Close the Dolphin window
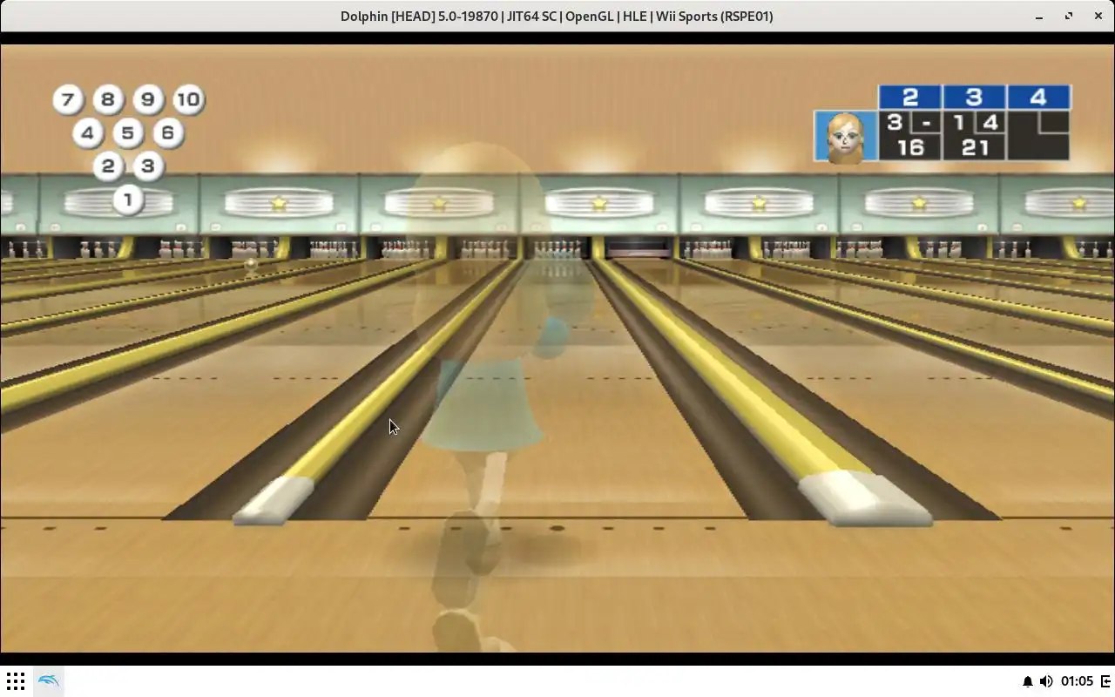This screenshot has width=1115, height=697. pyautogui.click(x=1098, y=16)
